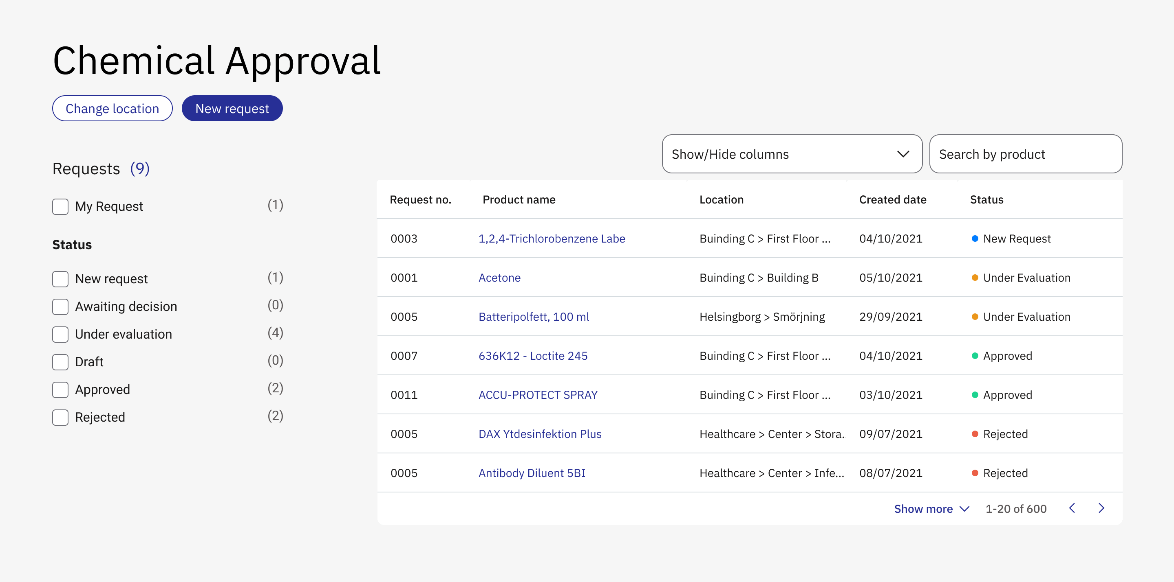Tick the Rejected status checkbox
The width and height of the screenshot is (1174, 582).
[x=60, y=418]
